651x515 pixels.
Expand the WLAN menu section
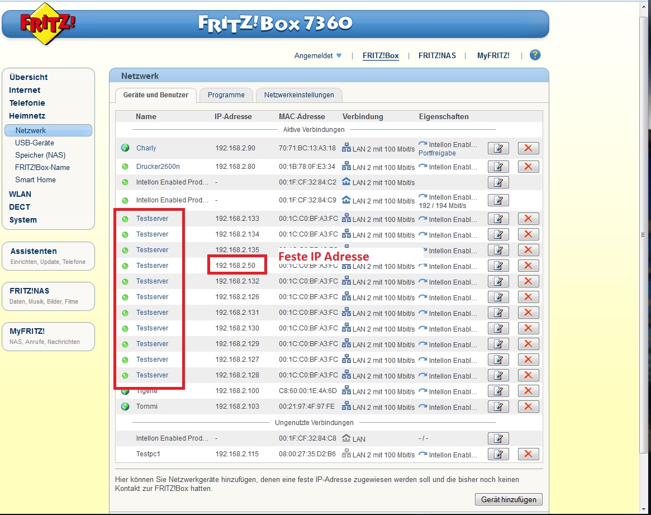(x=20, y=194)
